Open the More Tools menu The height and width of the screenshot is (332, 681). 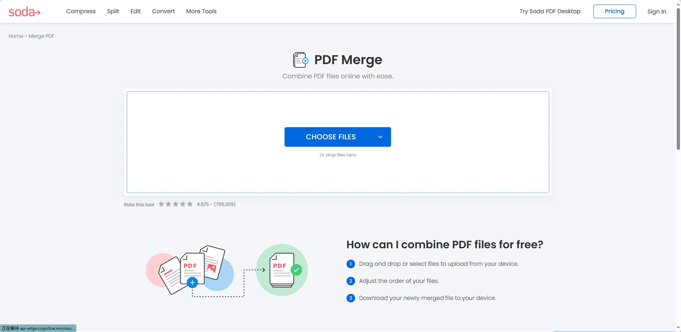point(201,11)
